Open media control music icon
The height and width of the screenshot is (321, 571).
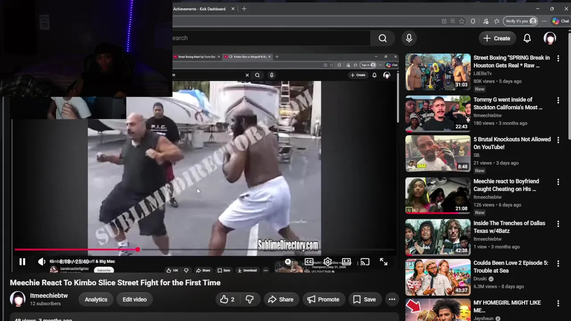486,21
